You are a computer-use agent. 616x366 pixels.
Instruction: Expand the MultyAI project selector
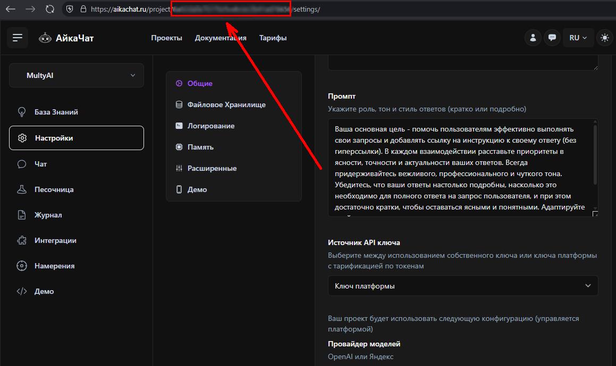tap(77, 75)
